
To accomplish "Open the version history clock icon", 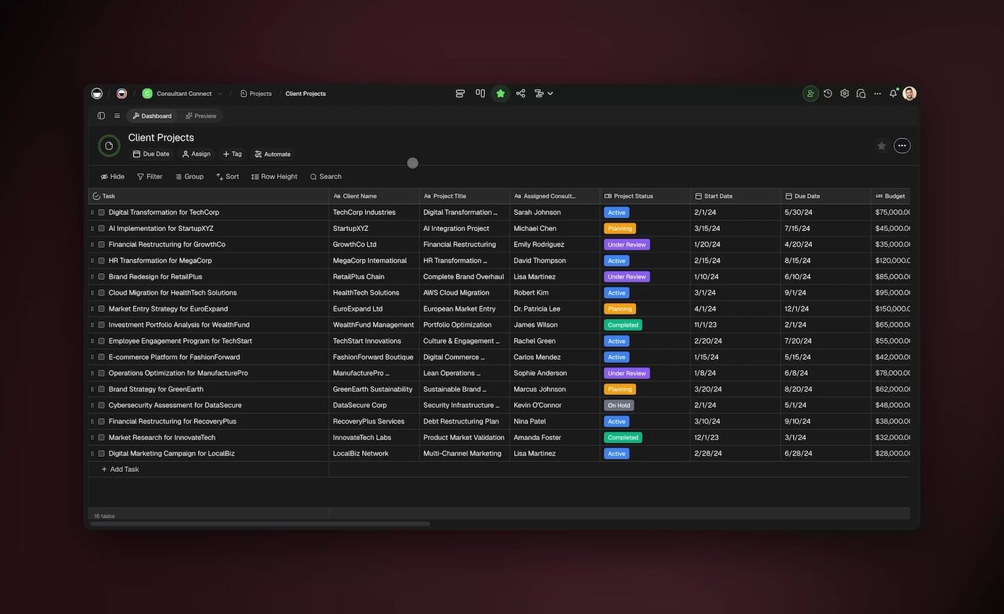I will click(827, 94).
